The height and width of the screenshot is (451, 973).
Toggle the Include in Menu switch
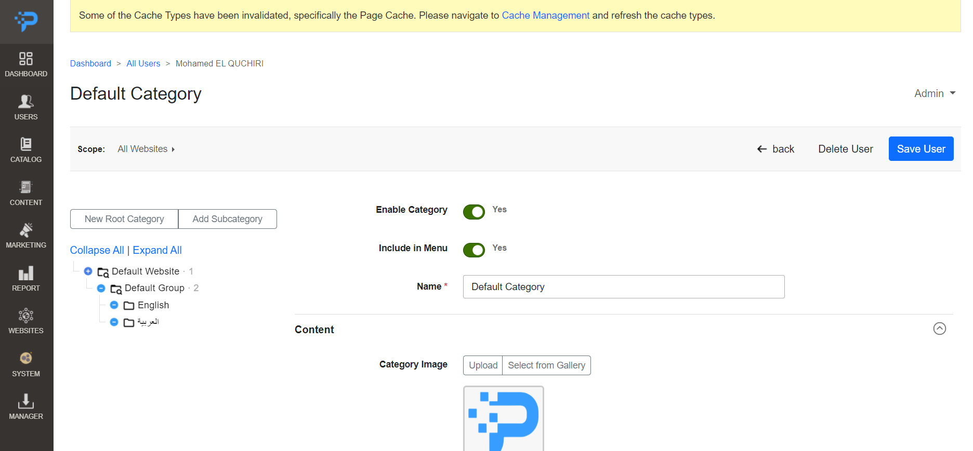coord(474,250)
